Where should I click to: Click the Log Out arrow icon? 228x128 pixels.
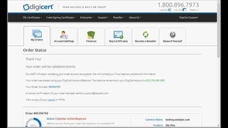169,10
